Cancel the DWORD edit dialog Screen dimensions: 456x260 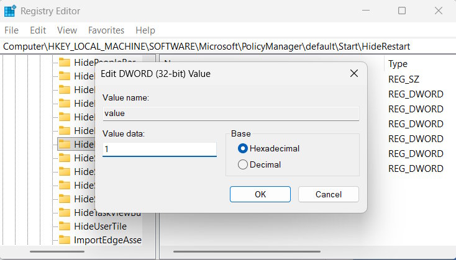tap(328, 194)
